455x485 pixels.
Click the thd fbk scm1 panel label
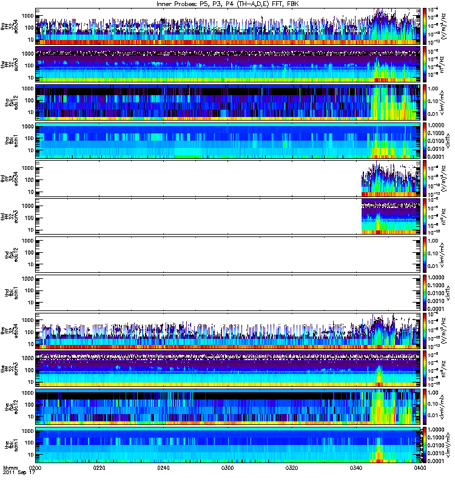[x=12, y=293]
